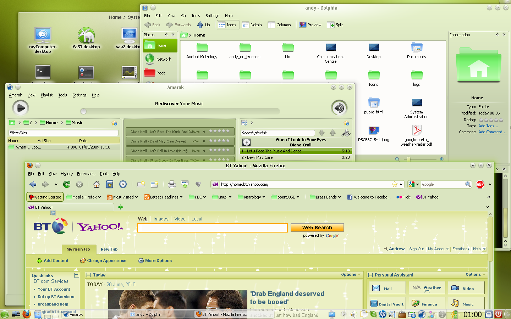Click the Yahoo web search input field
The image size is (511, 319).
[x=213, y=228]
